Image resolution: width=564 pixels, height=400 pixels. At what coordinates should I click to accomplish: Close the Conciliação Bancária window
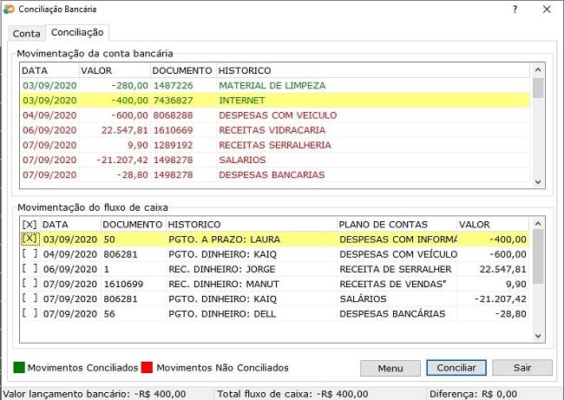547,10
